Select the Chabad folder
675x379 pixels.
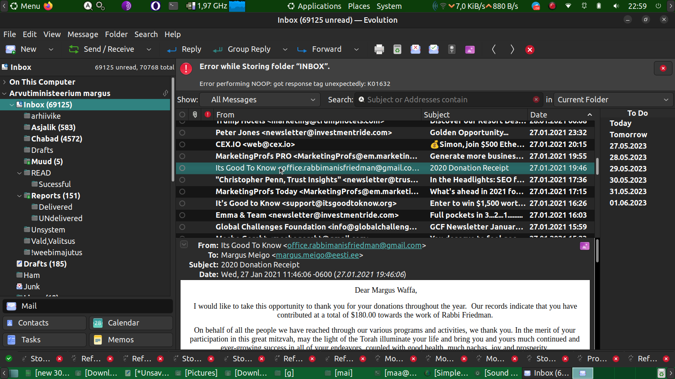(x=56, y=139)
